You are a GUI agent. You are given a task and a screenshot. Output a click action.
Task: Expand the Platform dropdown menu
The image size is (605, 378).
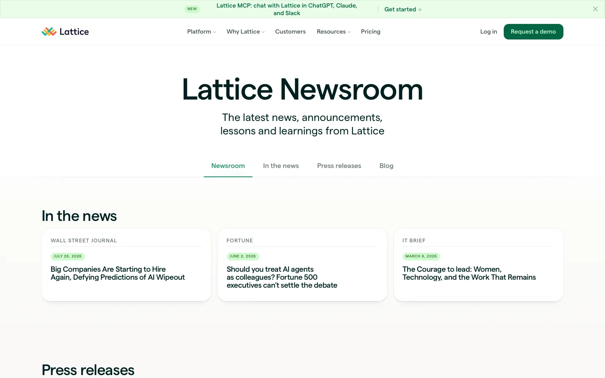(201, 31)
